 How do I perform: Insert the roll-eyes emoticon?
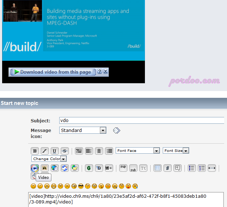pos(94,186)
